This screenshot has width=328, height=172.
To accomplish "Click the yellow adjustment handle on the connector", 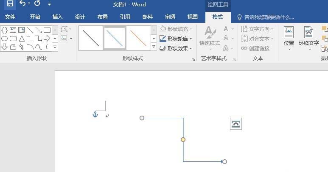I will 183,139.
